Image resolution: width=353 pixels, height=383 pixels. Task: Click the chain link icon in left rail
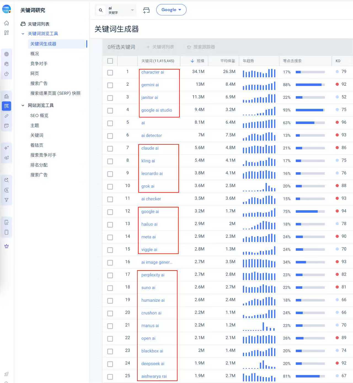pyautogui.click(x=7, y=116)
